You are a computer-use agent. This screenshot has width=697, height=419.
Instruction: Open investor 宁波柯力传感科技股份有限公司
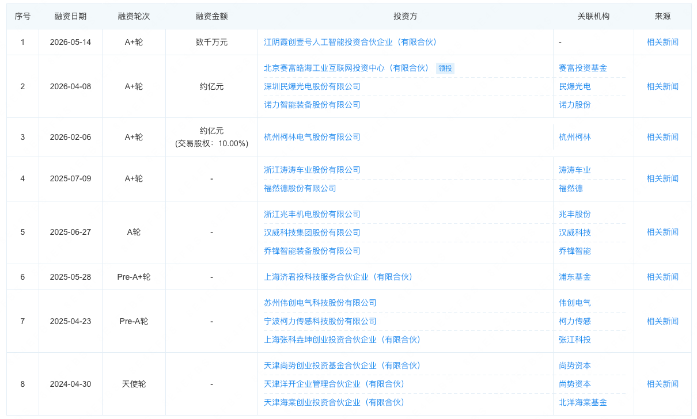[x=320, y=321]
